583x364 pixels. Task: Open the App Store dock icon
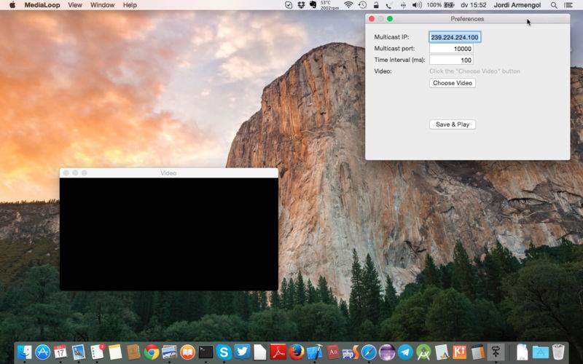[x=43, y=352]
